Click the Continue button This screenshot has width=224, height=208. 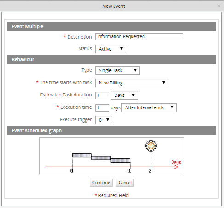pos(101,183)
